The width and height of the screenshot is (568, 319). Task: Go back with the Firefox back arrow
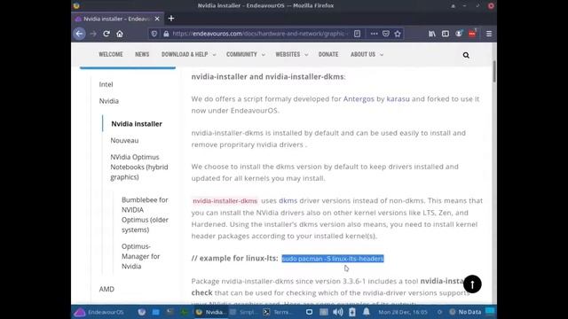(79, 34)
